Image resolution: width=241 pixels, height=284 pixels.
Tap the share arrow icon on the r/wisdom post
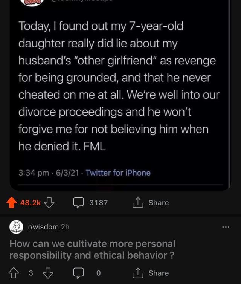(x=138, y=273)
